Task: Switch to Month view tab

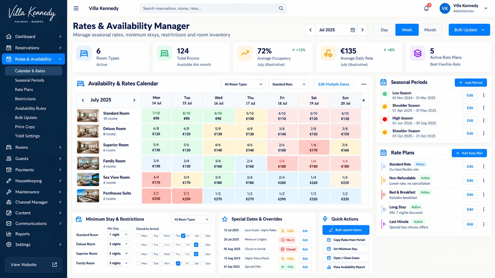Action: point(430,30)
